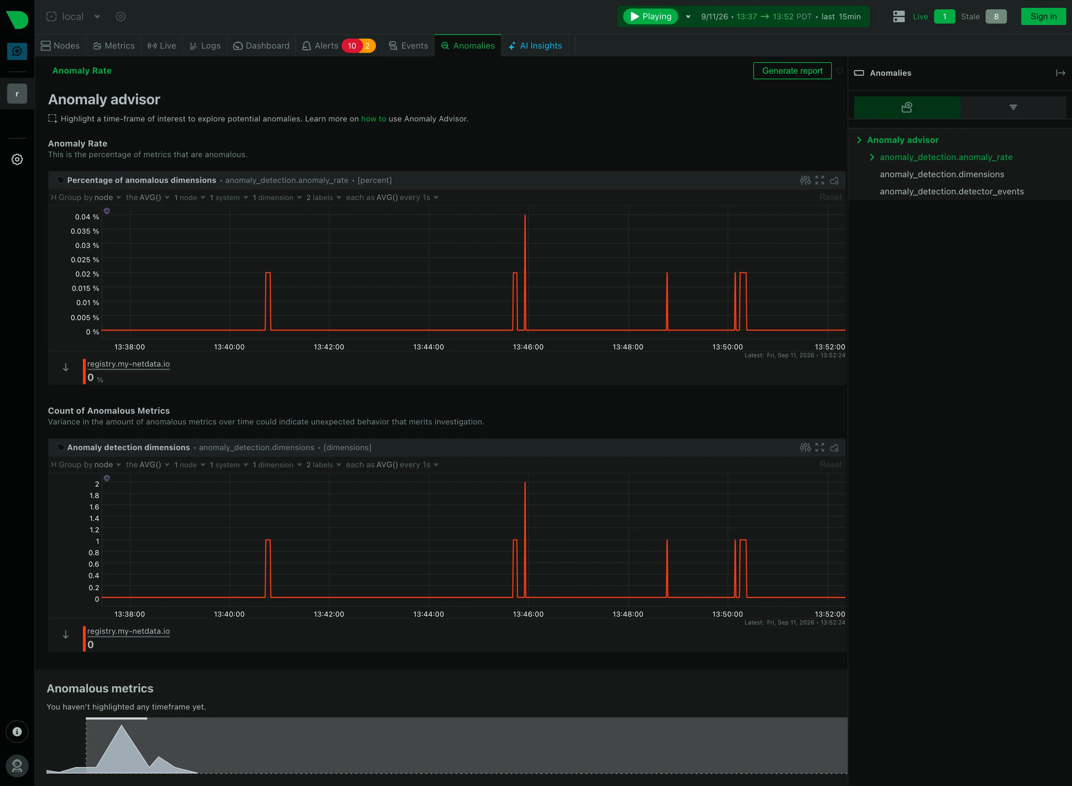Click the time range selector showing last 15min

pos(781,17)
